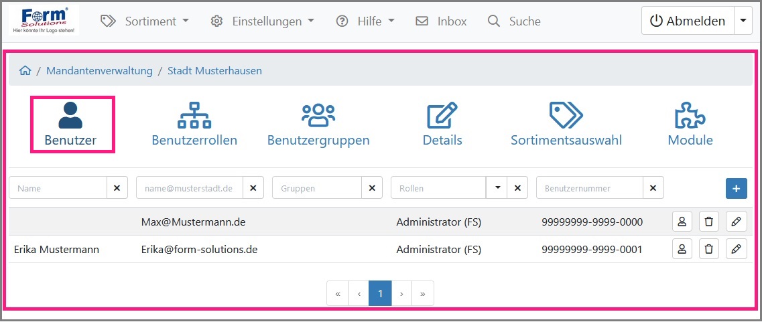The height and width of the screenshot is (322, 762).
Task: Edit the Max@Mustermann.de user
Action: pos(737,222)
